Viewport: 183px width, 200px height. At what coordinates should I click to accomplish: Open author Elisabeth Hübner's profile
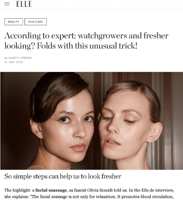pyautogui.click(x=18, y=58)
